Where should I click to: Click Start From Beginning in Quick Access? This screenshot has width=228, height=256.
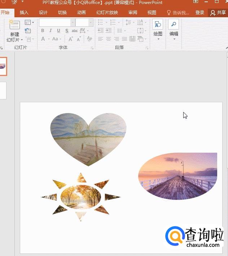[x=14, y=2]
